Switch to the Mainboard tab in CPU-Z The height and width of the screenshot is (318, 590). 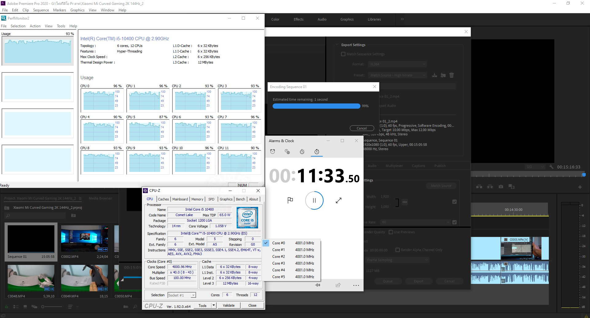point(180,199)
